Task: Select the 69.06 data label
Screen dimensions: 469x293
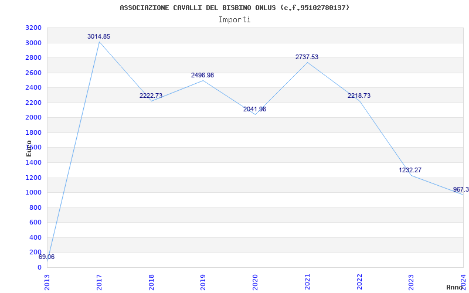Action: click(x=47, y=257)
